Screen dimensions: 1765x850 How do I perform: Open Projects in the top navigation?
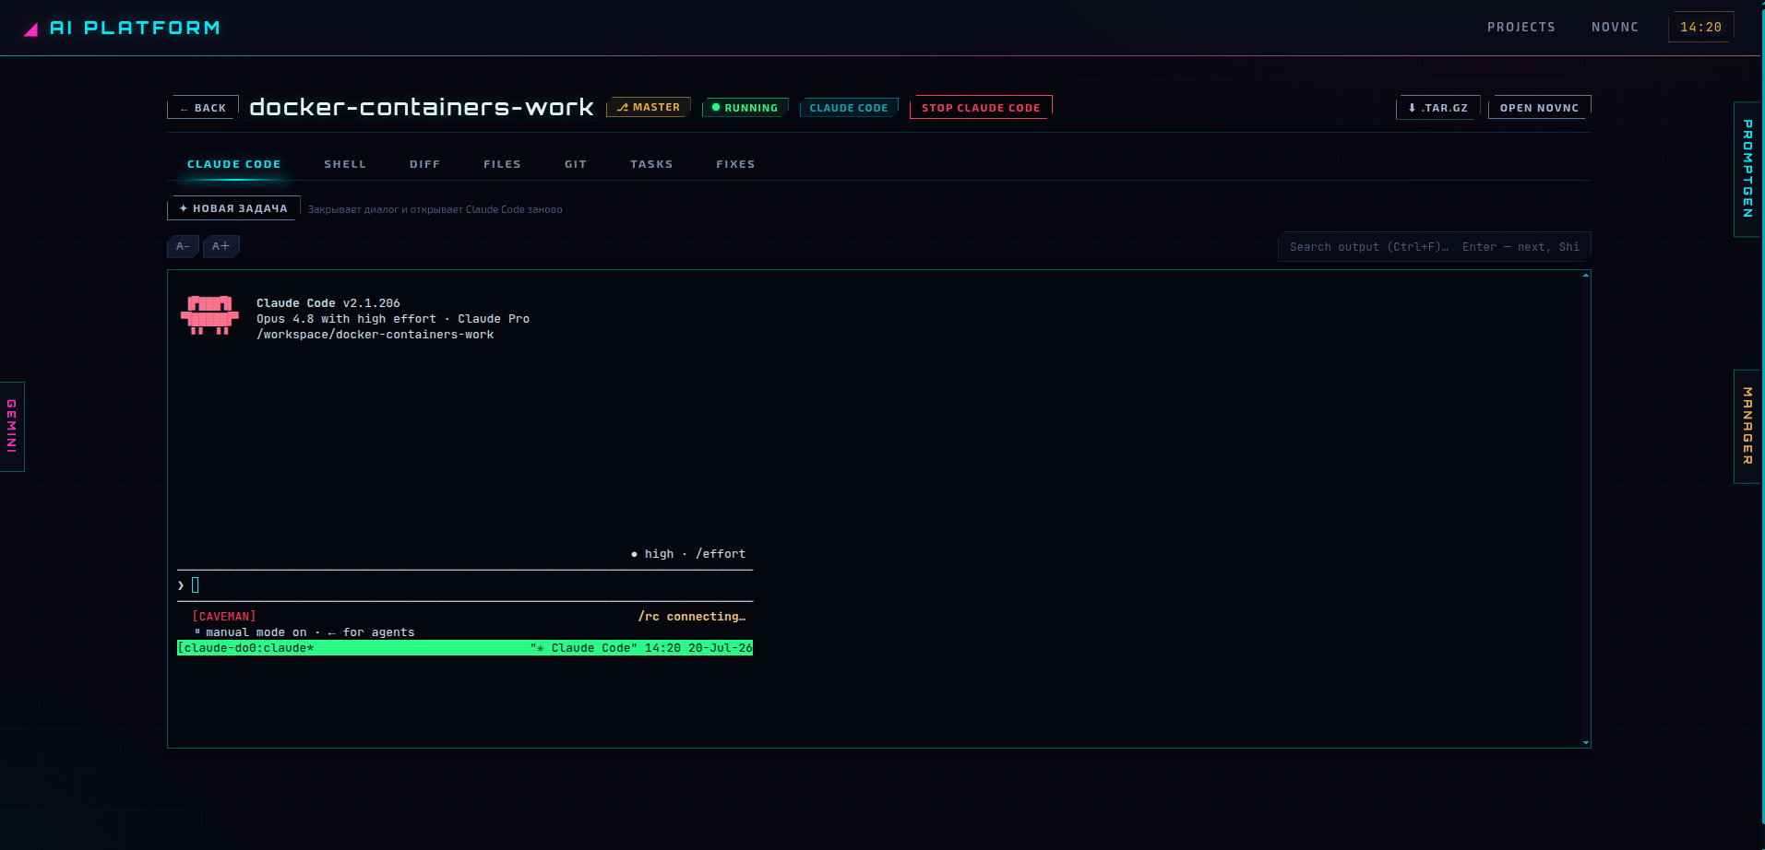[x=1521, y=28]
